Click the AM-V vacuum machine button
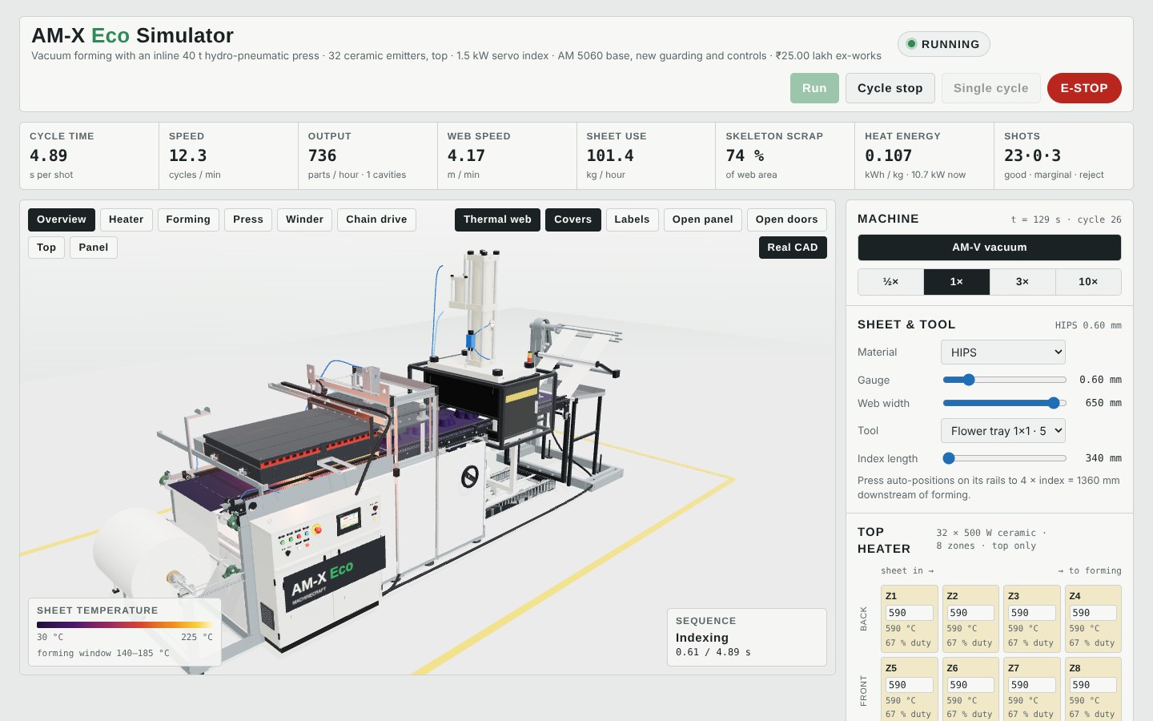This screenshot has height=721, width=1153. point(990,248)
